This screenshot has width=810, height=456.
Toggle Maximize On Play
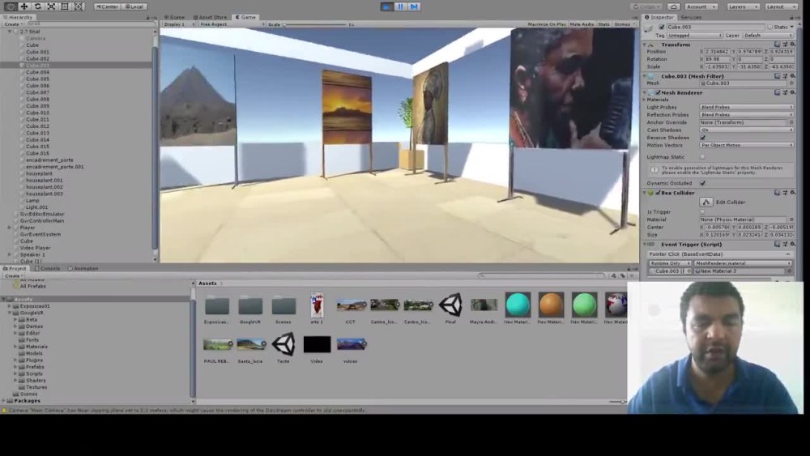547,24
